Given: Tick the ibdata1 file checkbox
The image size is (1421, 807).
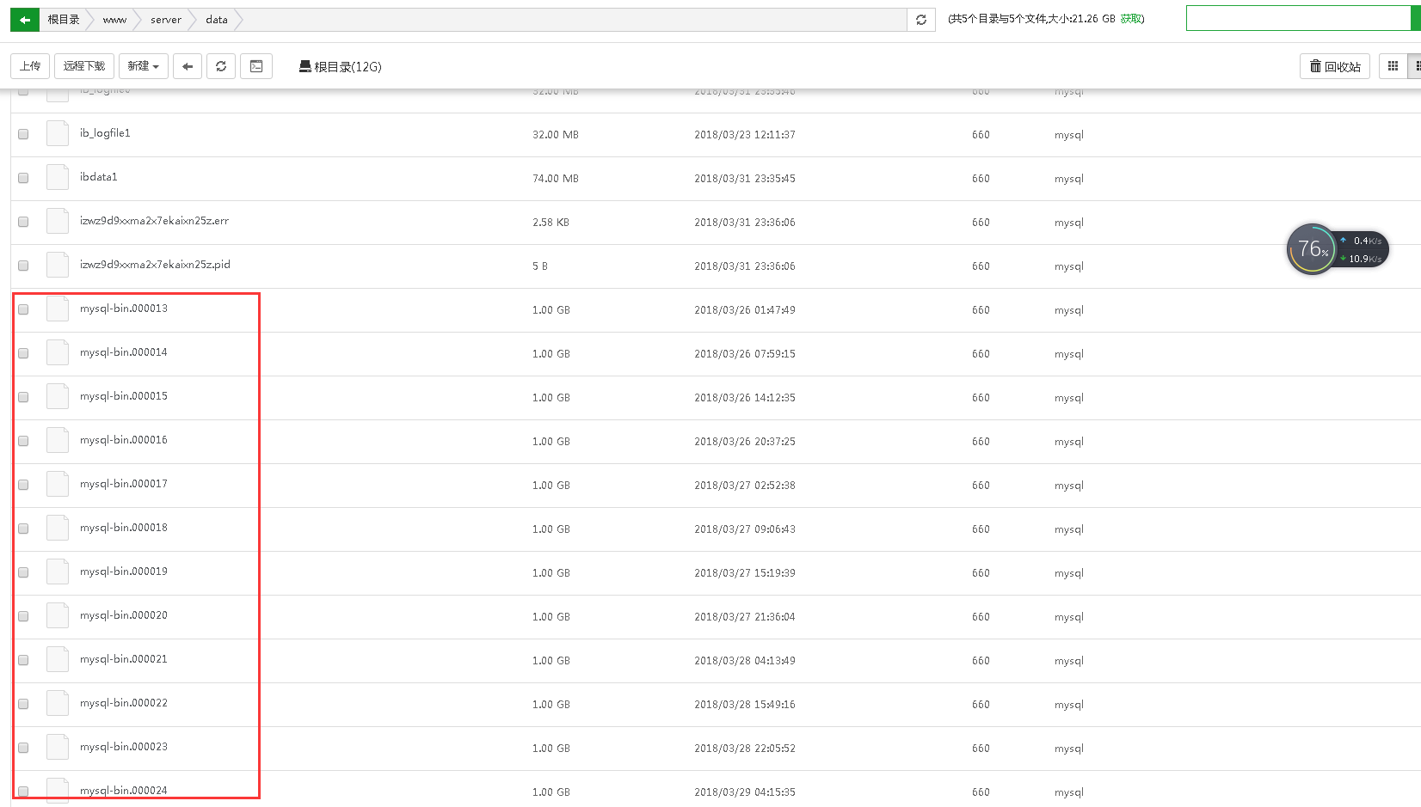Looking at the screenshot, I should (x=23, y=178).
